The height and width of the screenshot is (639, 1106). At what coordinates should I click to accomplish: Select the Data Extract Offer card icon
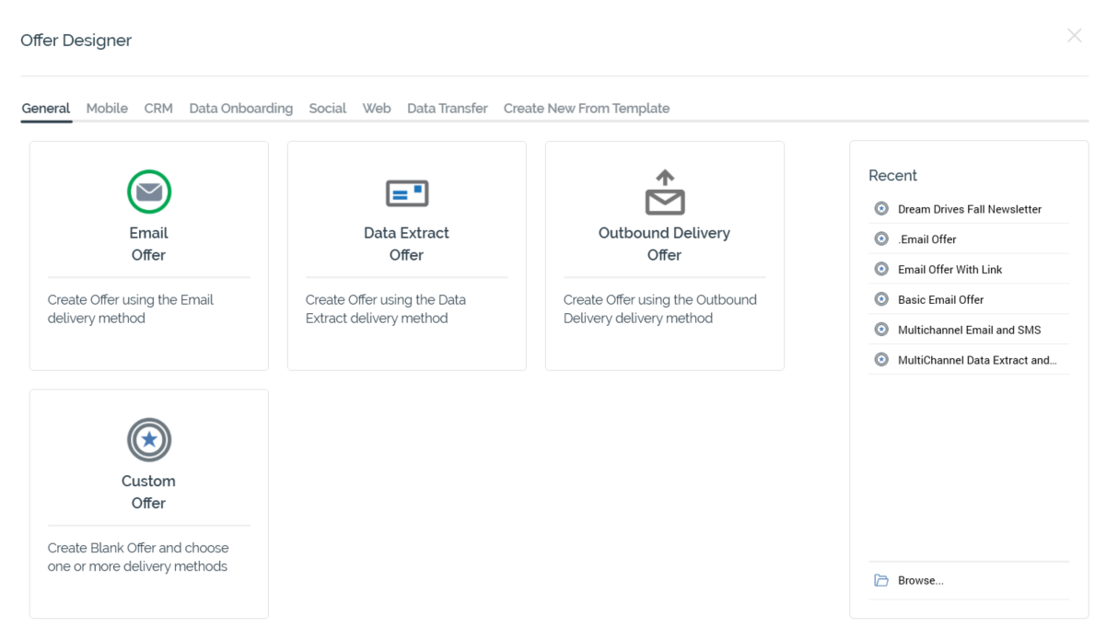point(406,192)
